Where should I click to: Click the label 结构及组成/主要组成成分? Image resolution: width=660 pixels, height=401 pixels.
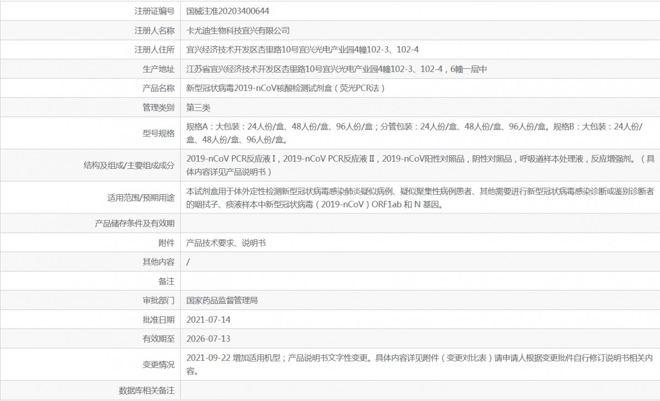(x=129, y=165)
